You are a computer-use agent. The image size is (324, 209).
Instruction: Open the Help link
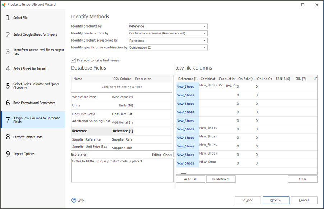pos(80,200)
